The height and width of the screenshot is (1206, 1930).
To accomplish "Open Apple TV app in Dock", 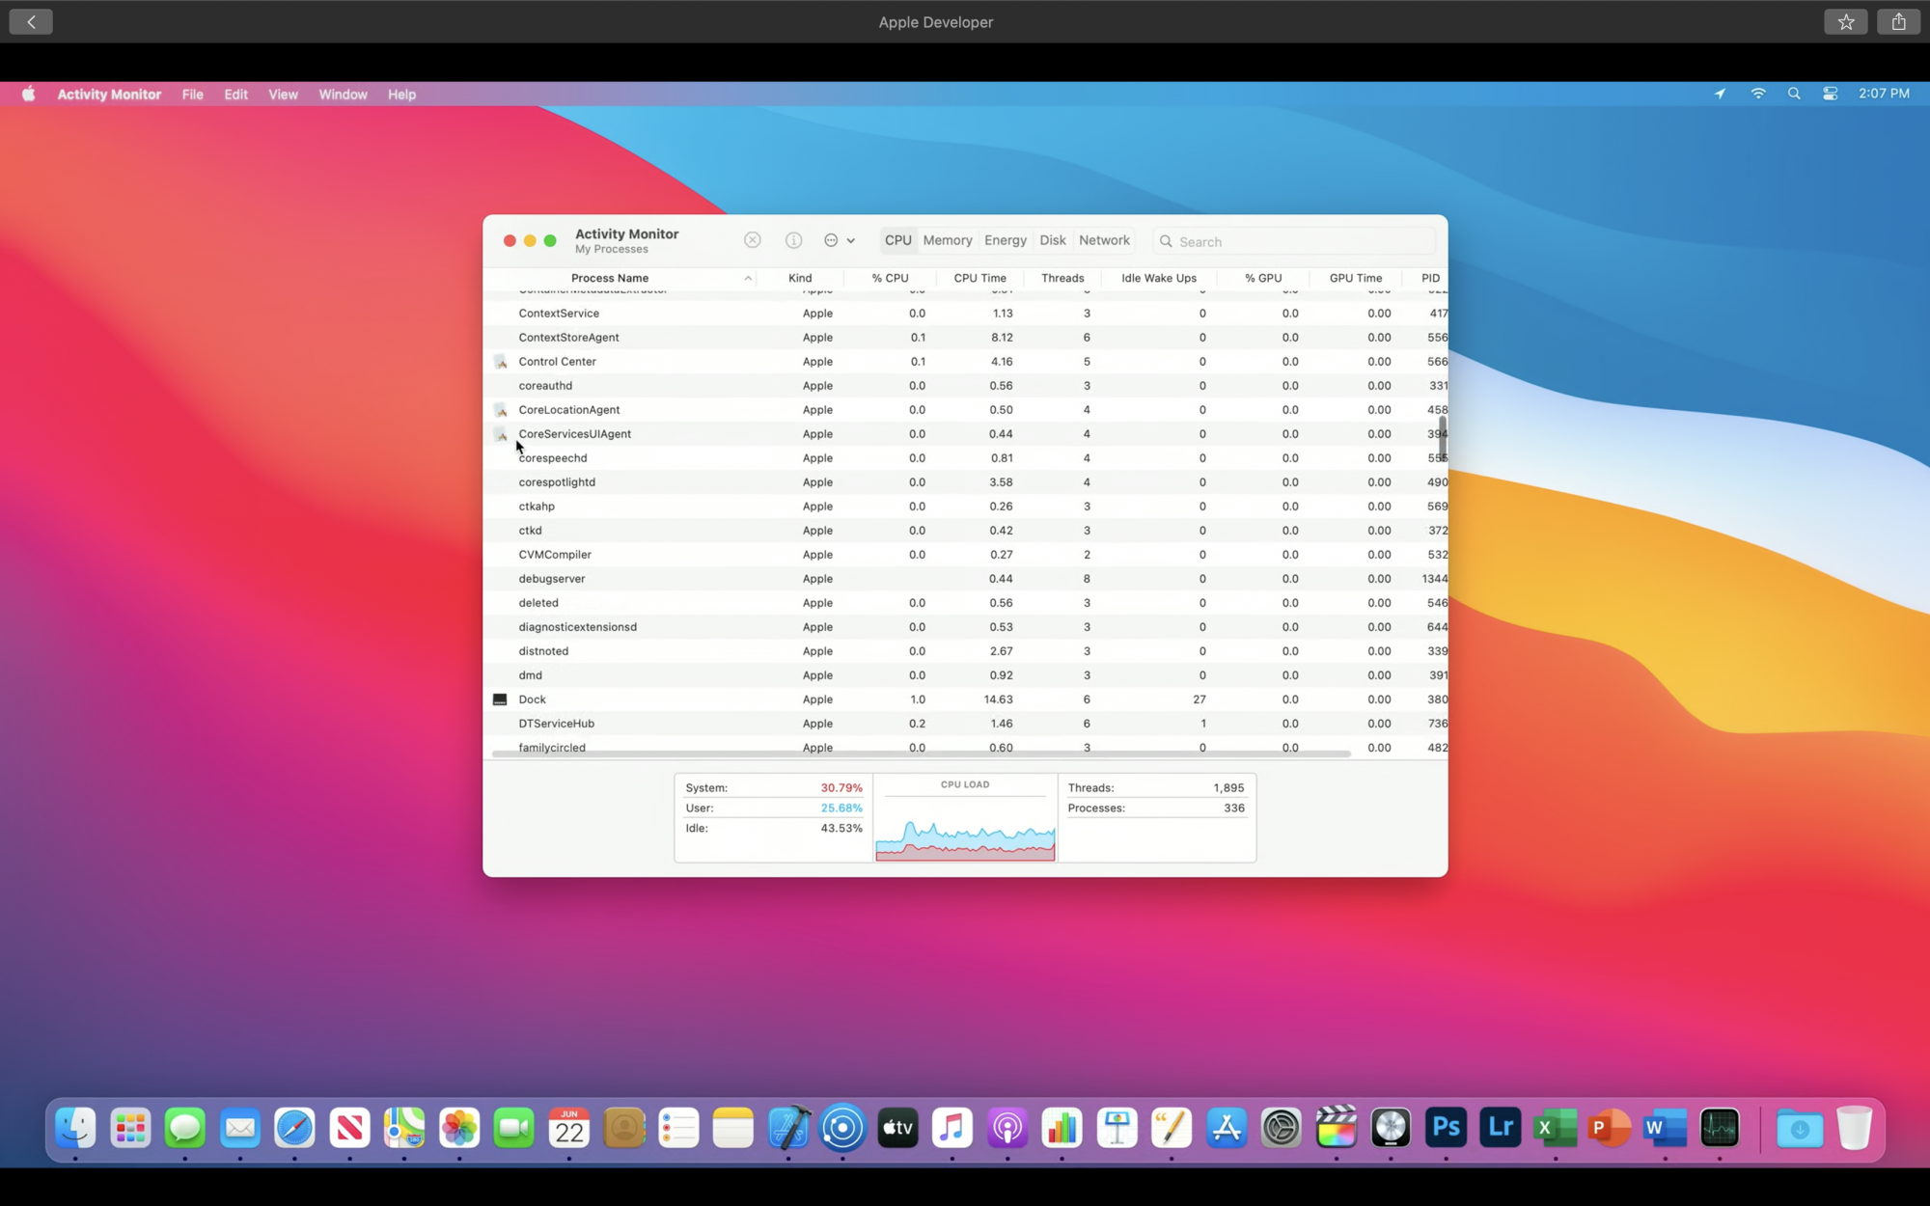I will [x=897, y=1128].
